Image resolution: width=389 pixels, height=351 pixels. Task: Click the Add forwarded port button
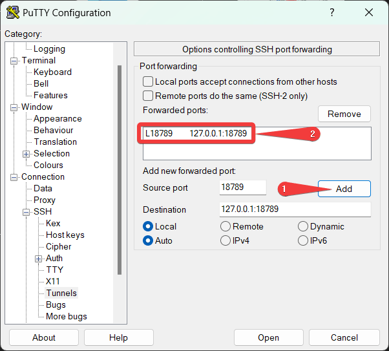344,189
